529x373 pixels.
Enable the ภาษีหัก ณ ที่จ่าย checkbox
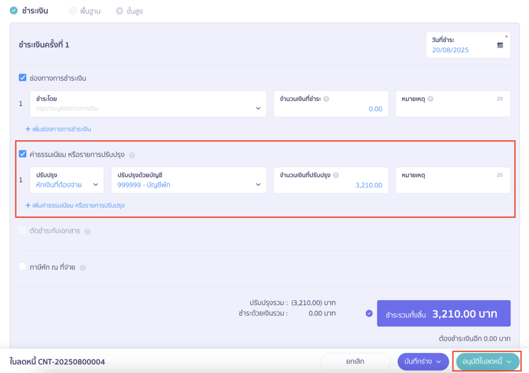23,267
